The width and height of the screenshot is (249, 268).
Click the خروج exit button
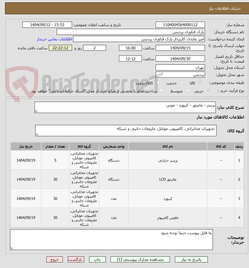(55, 260)
